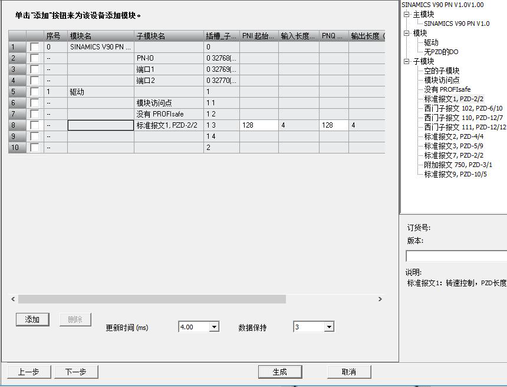Click the 生成 button
Viewport: 507px width, 387px height.
coord(280,372)
